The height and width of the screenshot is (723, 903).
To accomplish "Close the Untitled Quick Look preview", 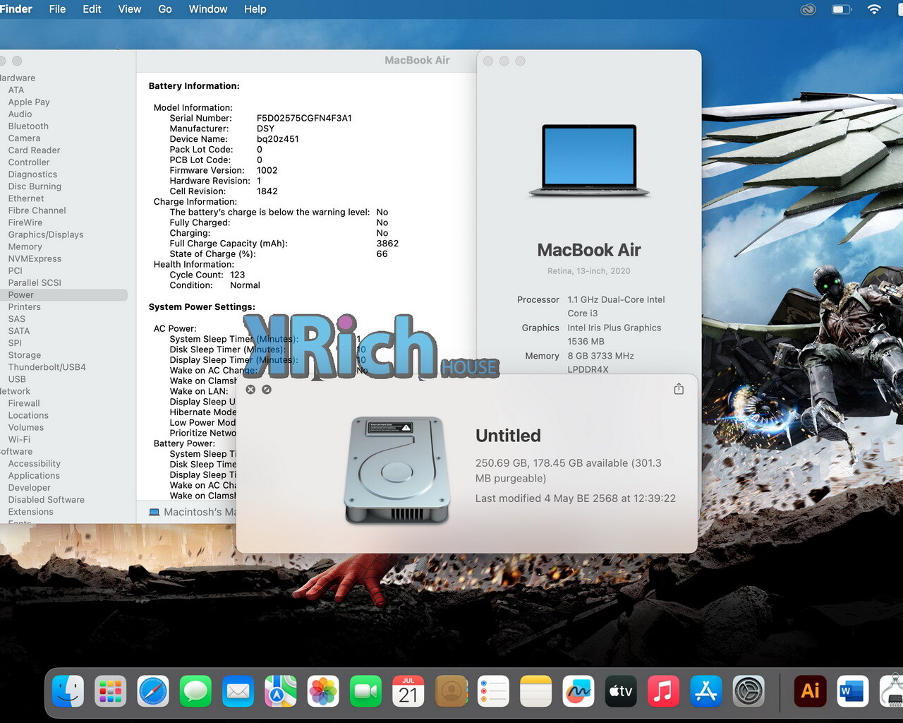I will (250, 389).
